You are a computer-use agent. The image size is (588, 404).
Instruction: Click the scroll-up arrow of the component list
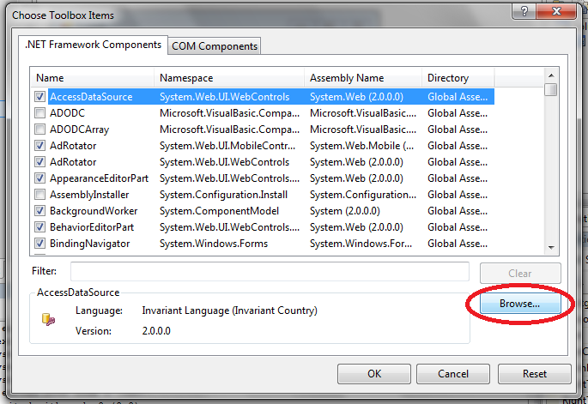tap(551, 75)
